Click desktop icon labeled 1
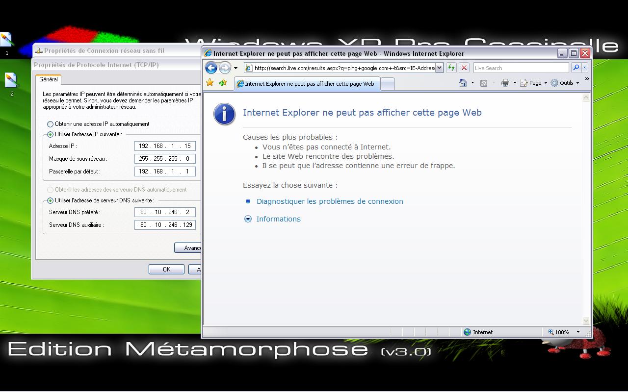Screen dimensions: 628x392 [6, 43]
